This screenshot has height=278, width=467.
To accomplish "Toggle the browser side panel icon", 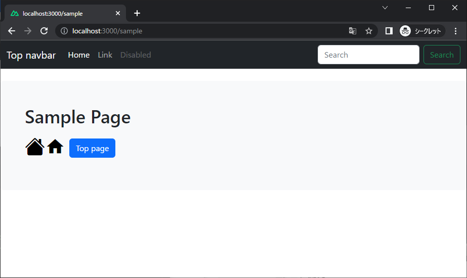I will click(389, 31).
